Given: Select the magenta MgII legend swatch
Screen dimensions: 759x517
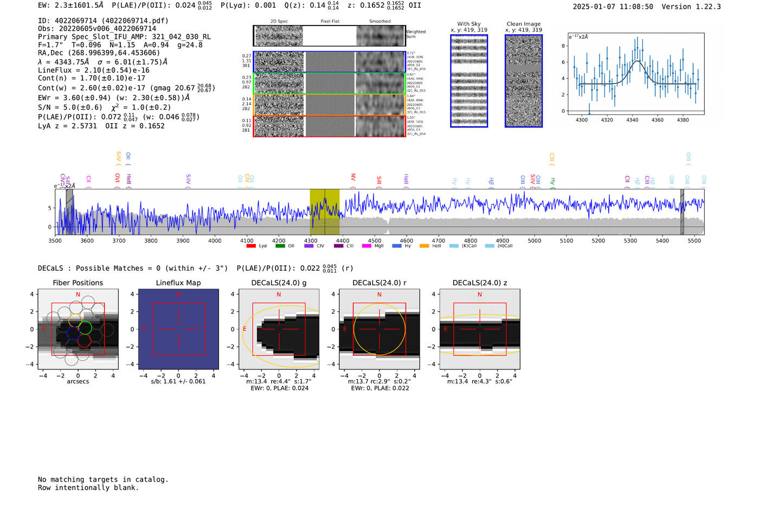Looking at the screenshot, I should (366, 246).
